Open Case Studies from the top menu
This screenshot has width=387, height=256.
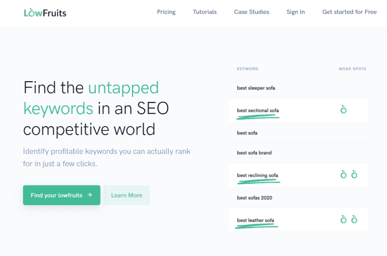click(x=252, y=12)
